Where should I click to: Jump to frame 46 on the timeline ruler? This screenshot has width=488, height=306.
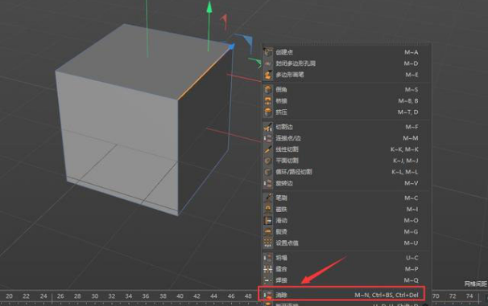231,296
